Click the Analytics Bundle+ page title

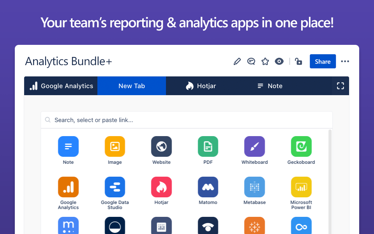click(x=69, y=61)
